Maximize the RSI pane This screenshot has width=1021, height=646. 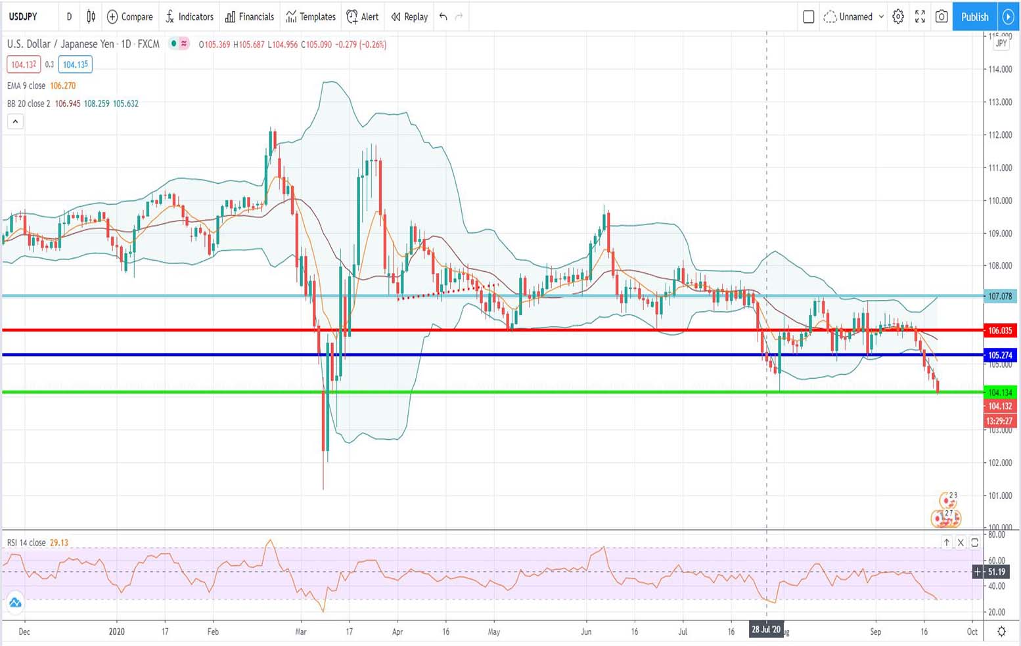point(975,542)
